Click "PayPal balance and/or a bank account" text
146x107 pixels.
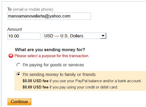108,81
